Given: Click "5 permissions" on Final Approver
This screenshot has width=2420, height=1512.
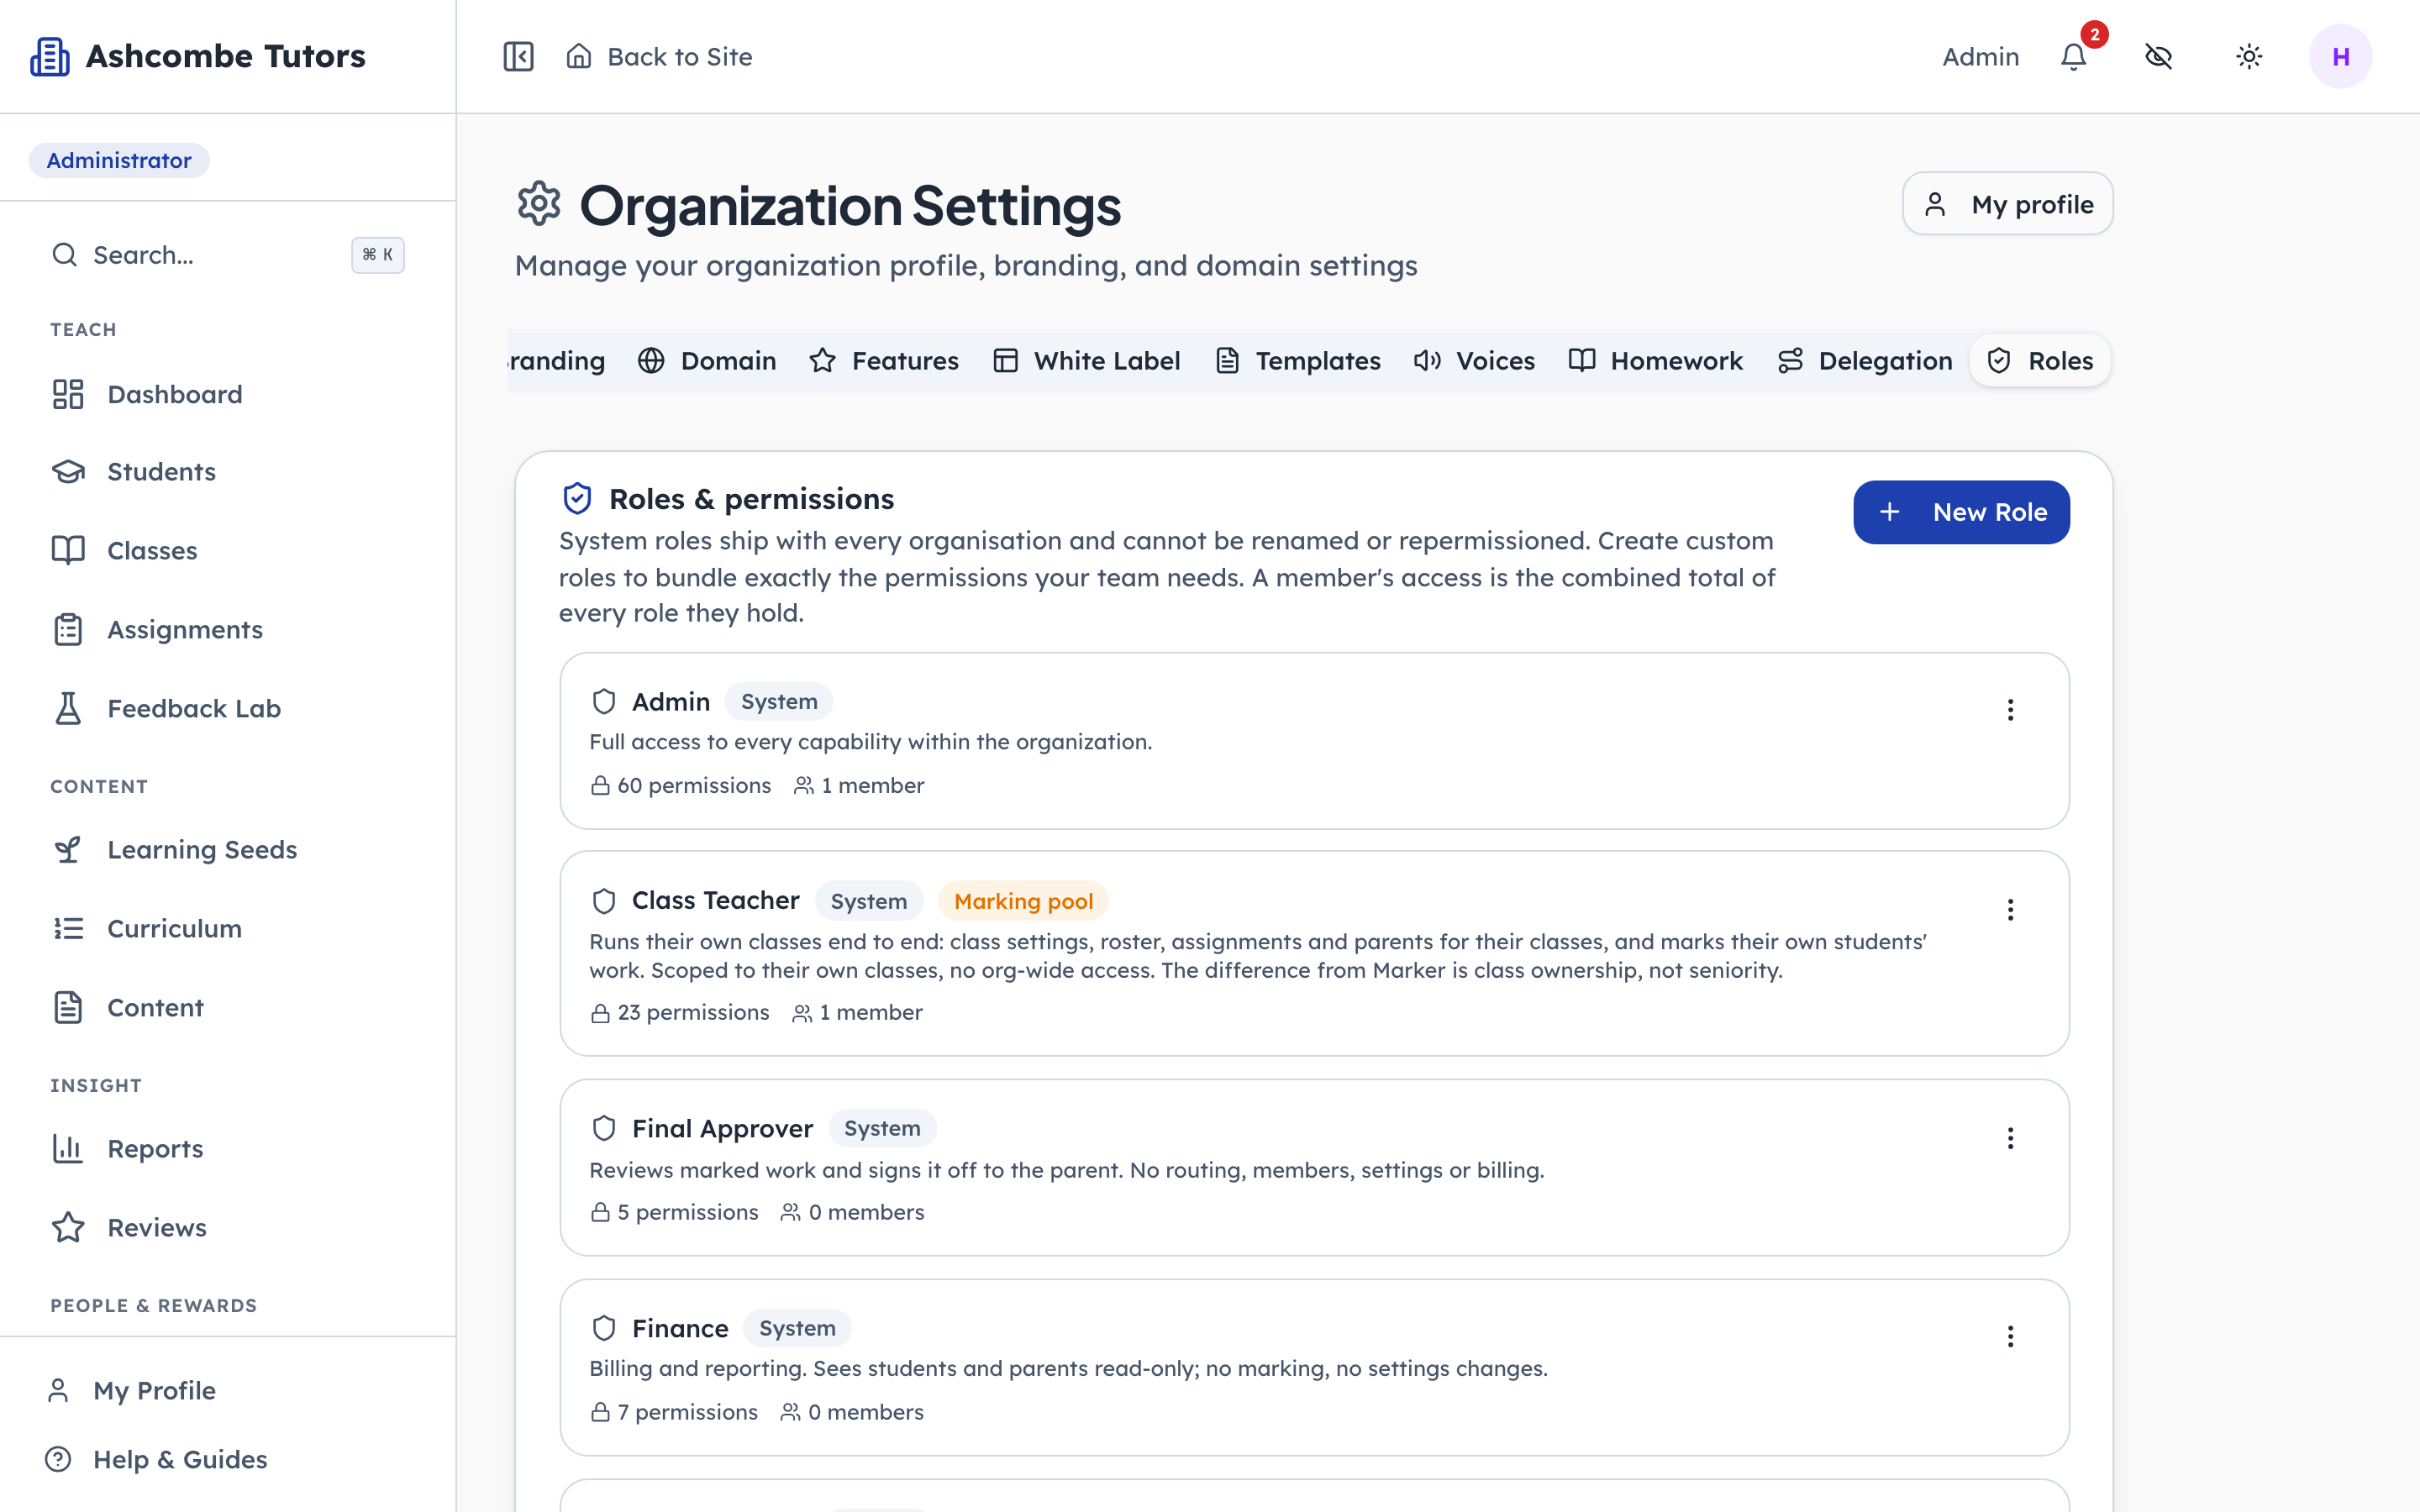Looking at the screenshot, I should coord(688,1213).
